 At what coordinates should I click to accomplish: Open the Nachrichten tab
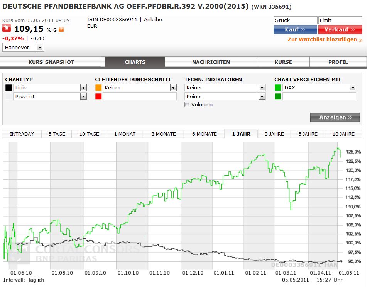(x=211, y=62)
